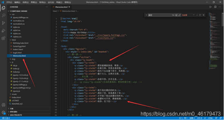This screenshot has height=120, width=224.
Task: Collapse the js folder
Action: 10,62
